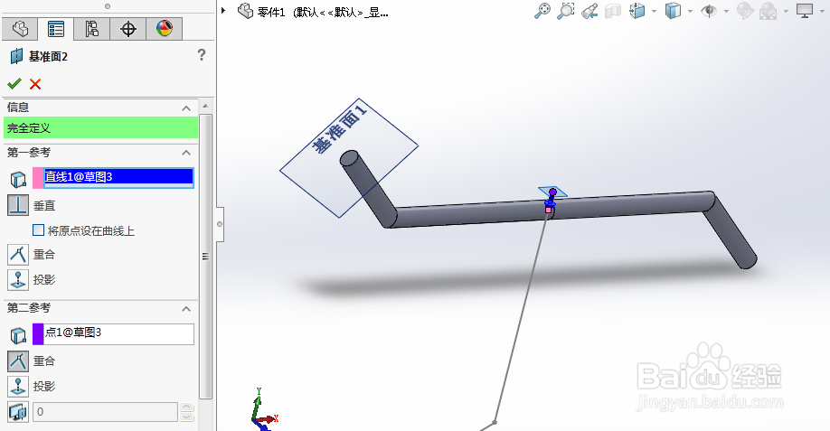Collapse the 信息 section
The image size is (830, 431).
pyautogui.click(x=186, y=108)
